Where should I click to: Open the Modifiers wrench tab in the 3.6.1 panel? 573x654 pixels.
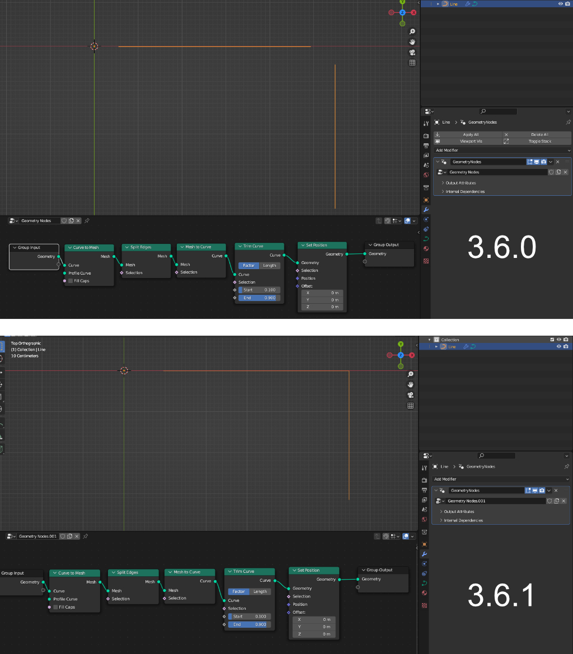click(x=424, y=554)
